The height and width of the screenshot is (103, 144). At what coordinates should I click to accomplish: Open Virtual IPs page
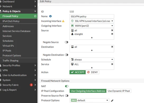tap(19, 46)
